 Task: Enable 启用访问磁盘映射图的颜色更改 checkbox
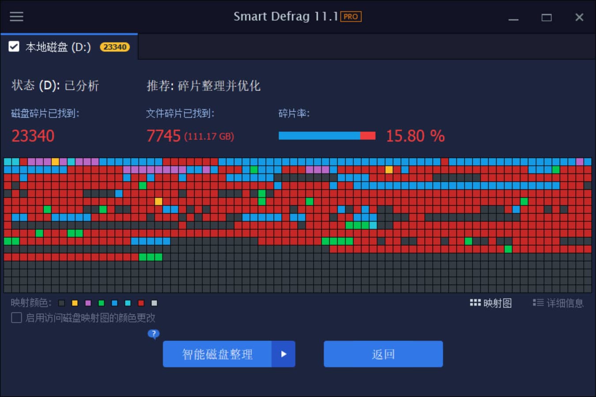[x=16, y=318]
